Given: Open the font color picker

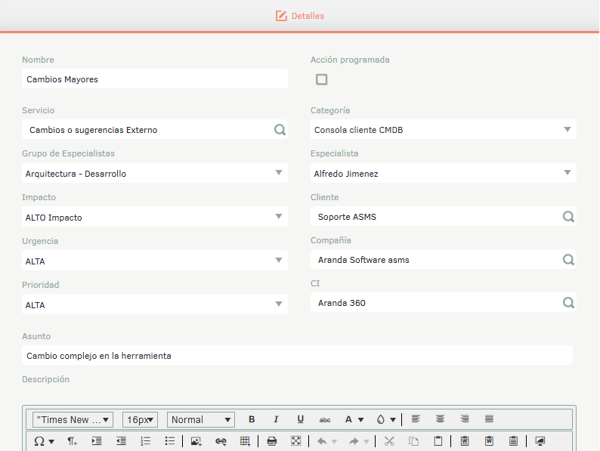Looking at the screenshot, I should [x=354, y=419].
